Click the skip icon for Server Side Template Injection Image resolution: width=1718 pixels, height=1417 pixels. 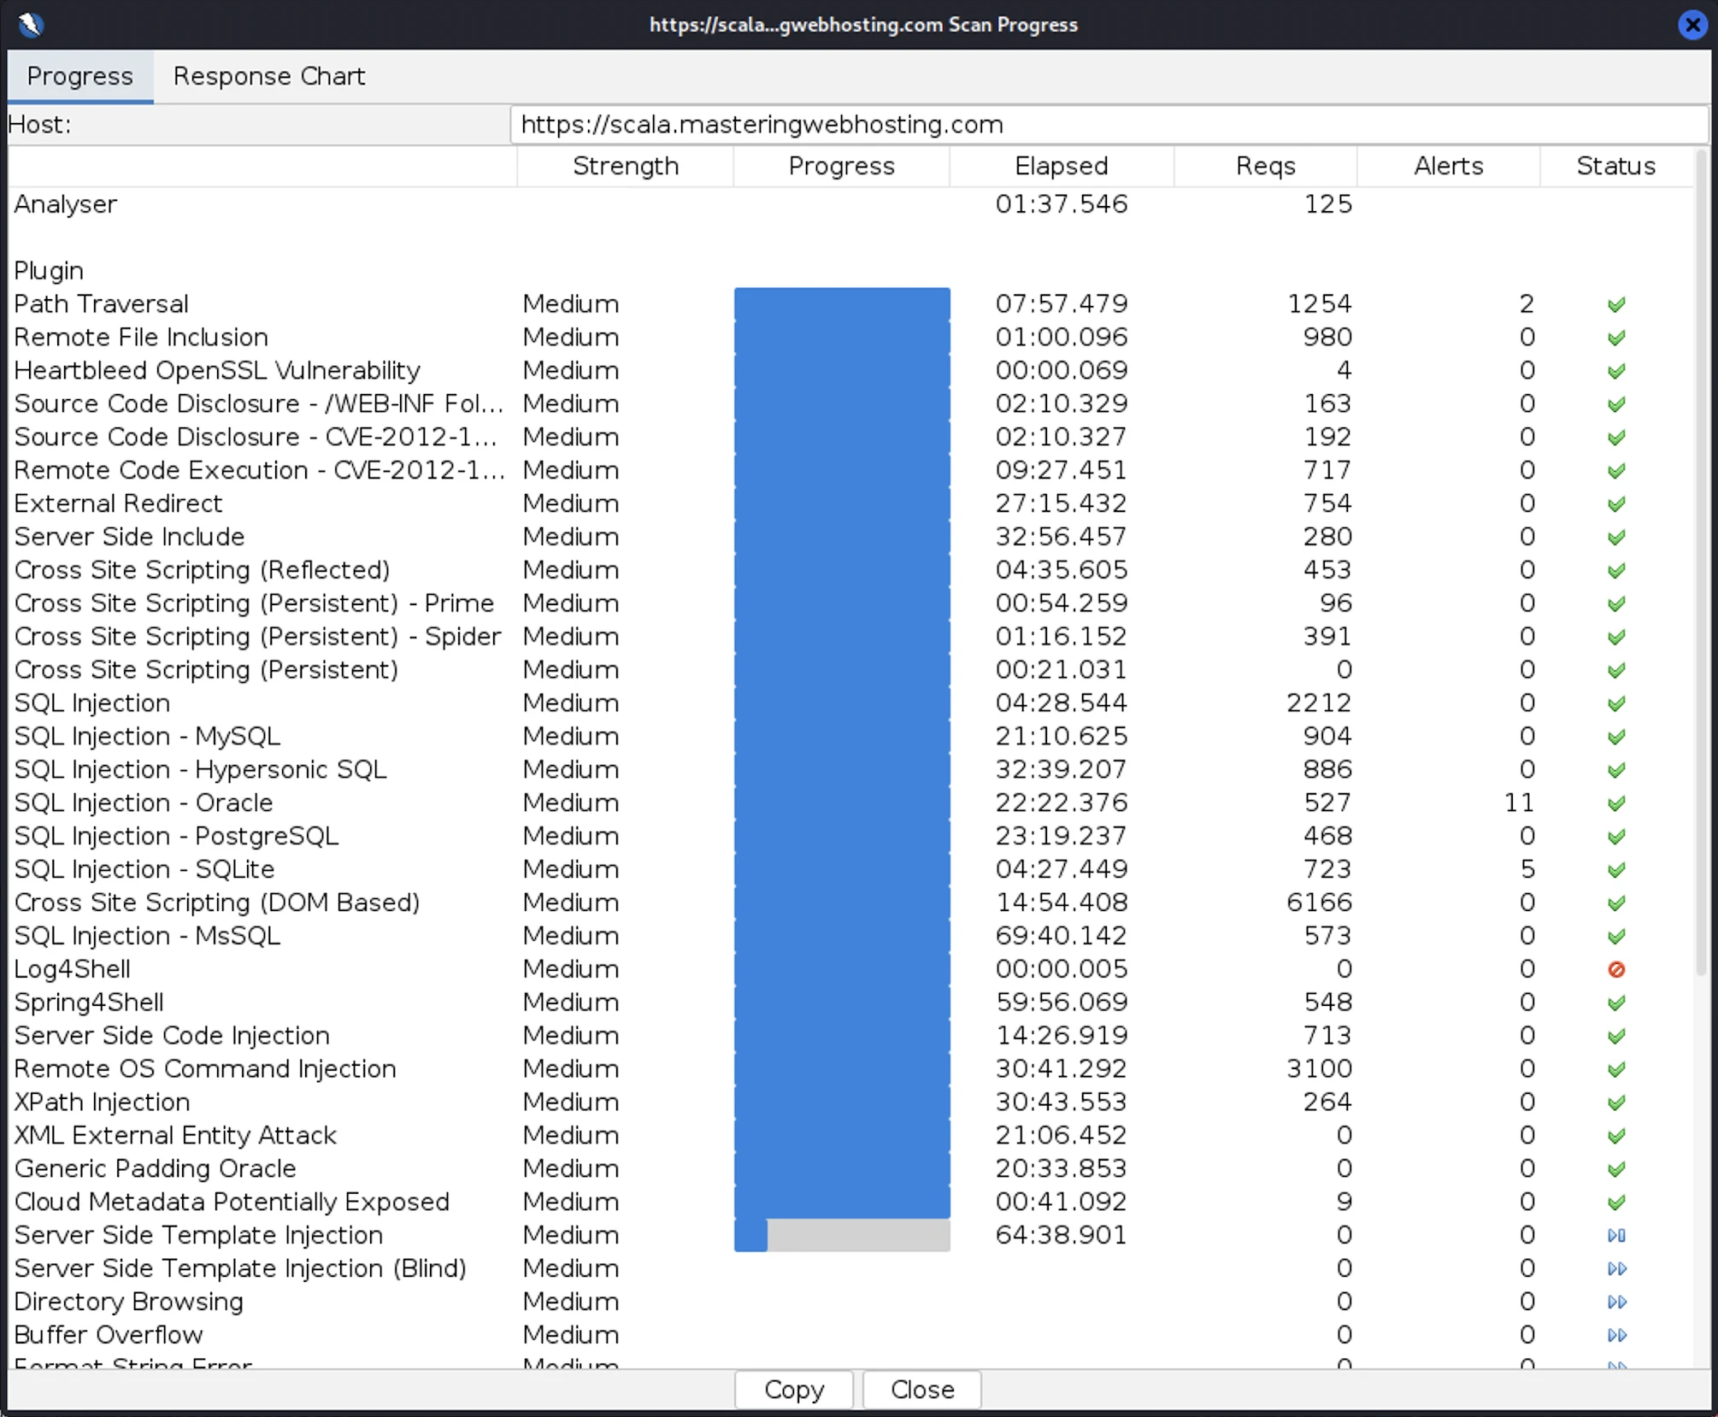pyautogui.click(x=1615, y=1235)
